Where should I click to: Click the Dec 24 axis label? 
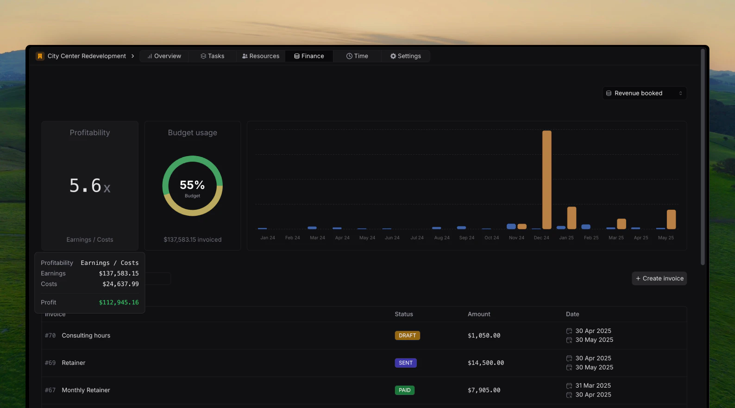[541, 238]
